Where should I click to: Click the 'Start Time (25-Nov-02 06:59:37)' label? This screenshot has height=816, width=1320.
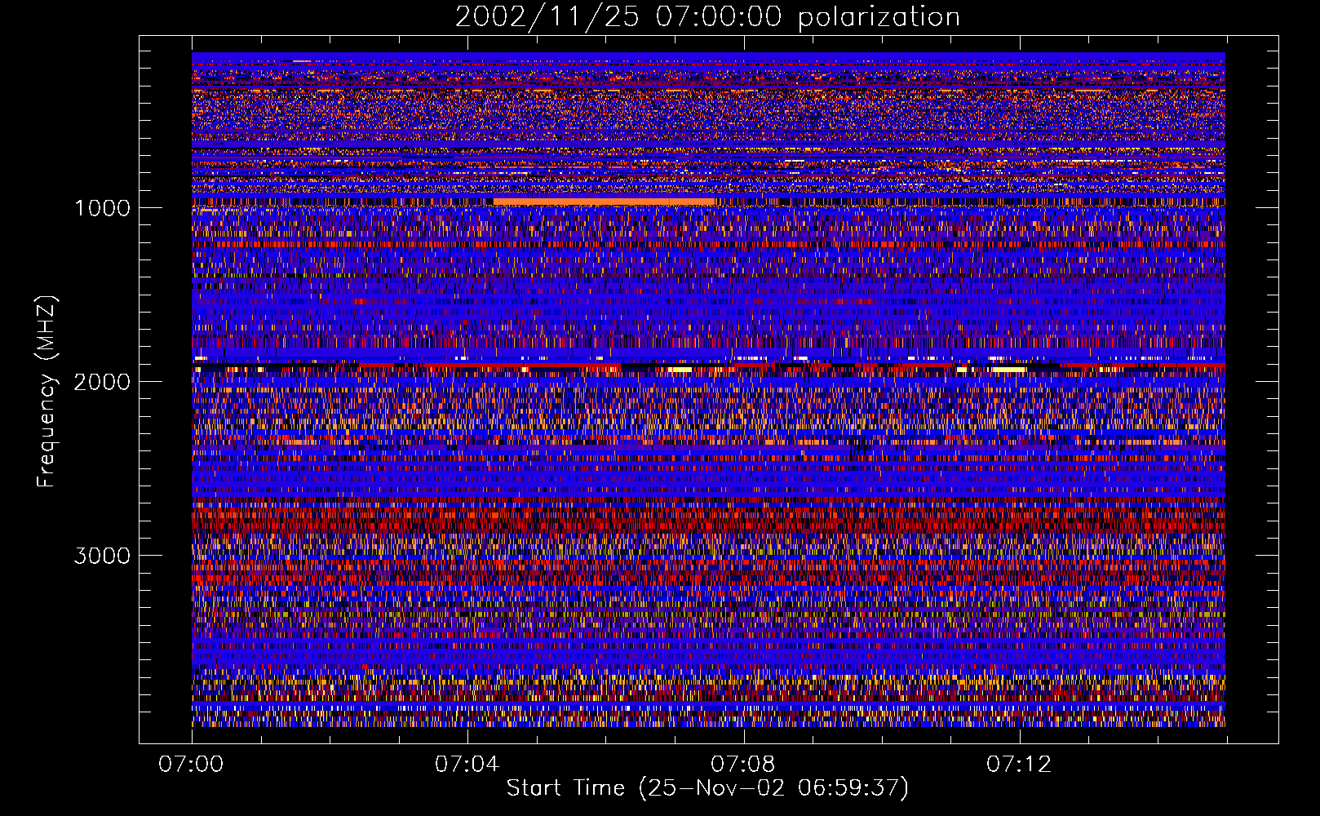(x=707, y=788)
